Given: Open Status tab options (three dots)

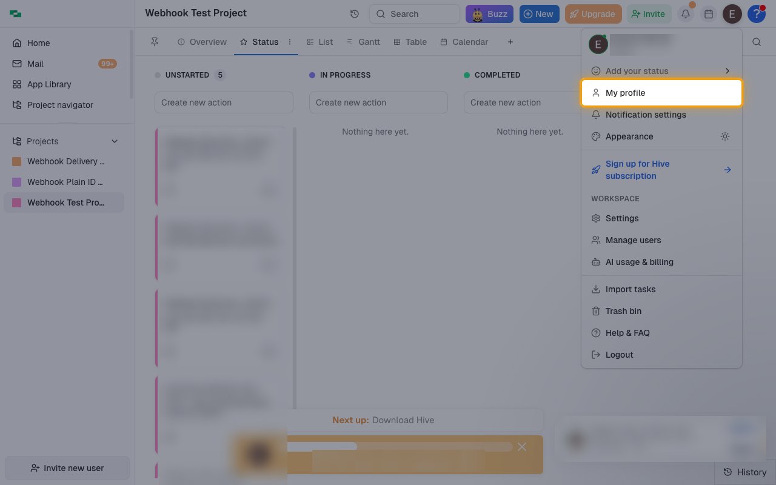Looking at the screenshot, I should [x=290, y=42].
